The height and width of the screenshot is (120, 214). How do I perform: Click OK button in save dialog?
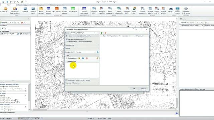(x=134, y=89)
